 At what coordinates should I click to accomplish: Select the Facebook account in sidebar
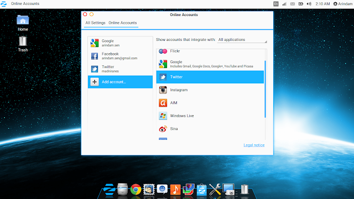(x=120, y=56)
